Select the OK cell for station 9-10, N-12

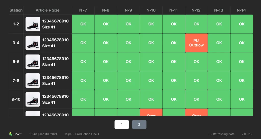click(197, 99)
